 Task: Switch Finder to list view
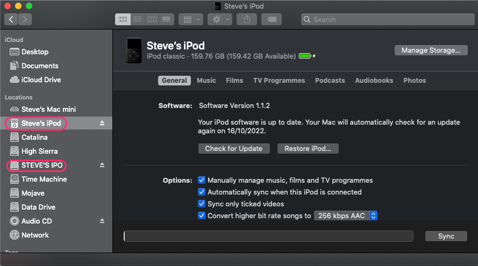pos(138,19)
